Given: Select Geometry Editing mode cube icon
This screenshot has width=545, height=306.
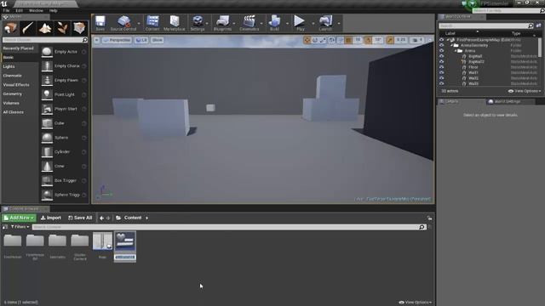Looking at the screenshot, I should click(79, 28).
